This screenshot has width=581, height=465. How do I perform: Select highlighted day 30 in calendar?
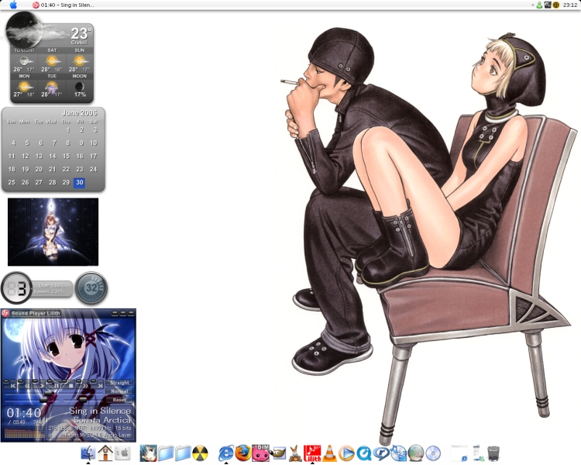79,182
